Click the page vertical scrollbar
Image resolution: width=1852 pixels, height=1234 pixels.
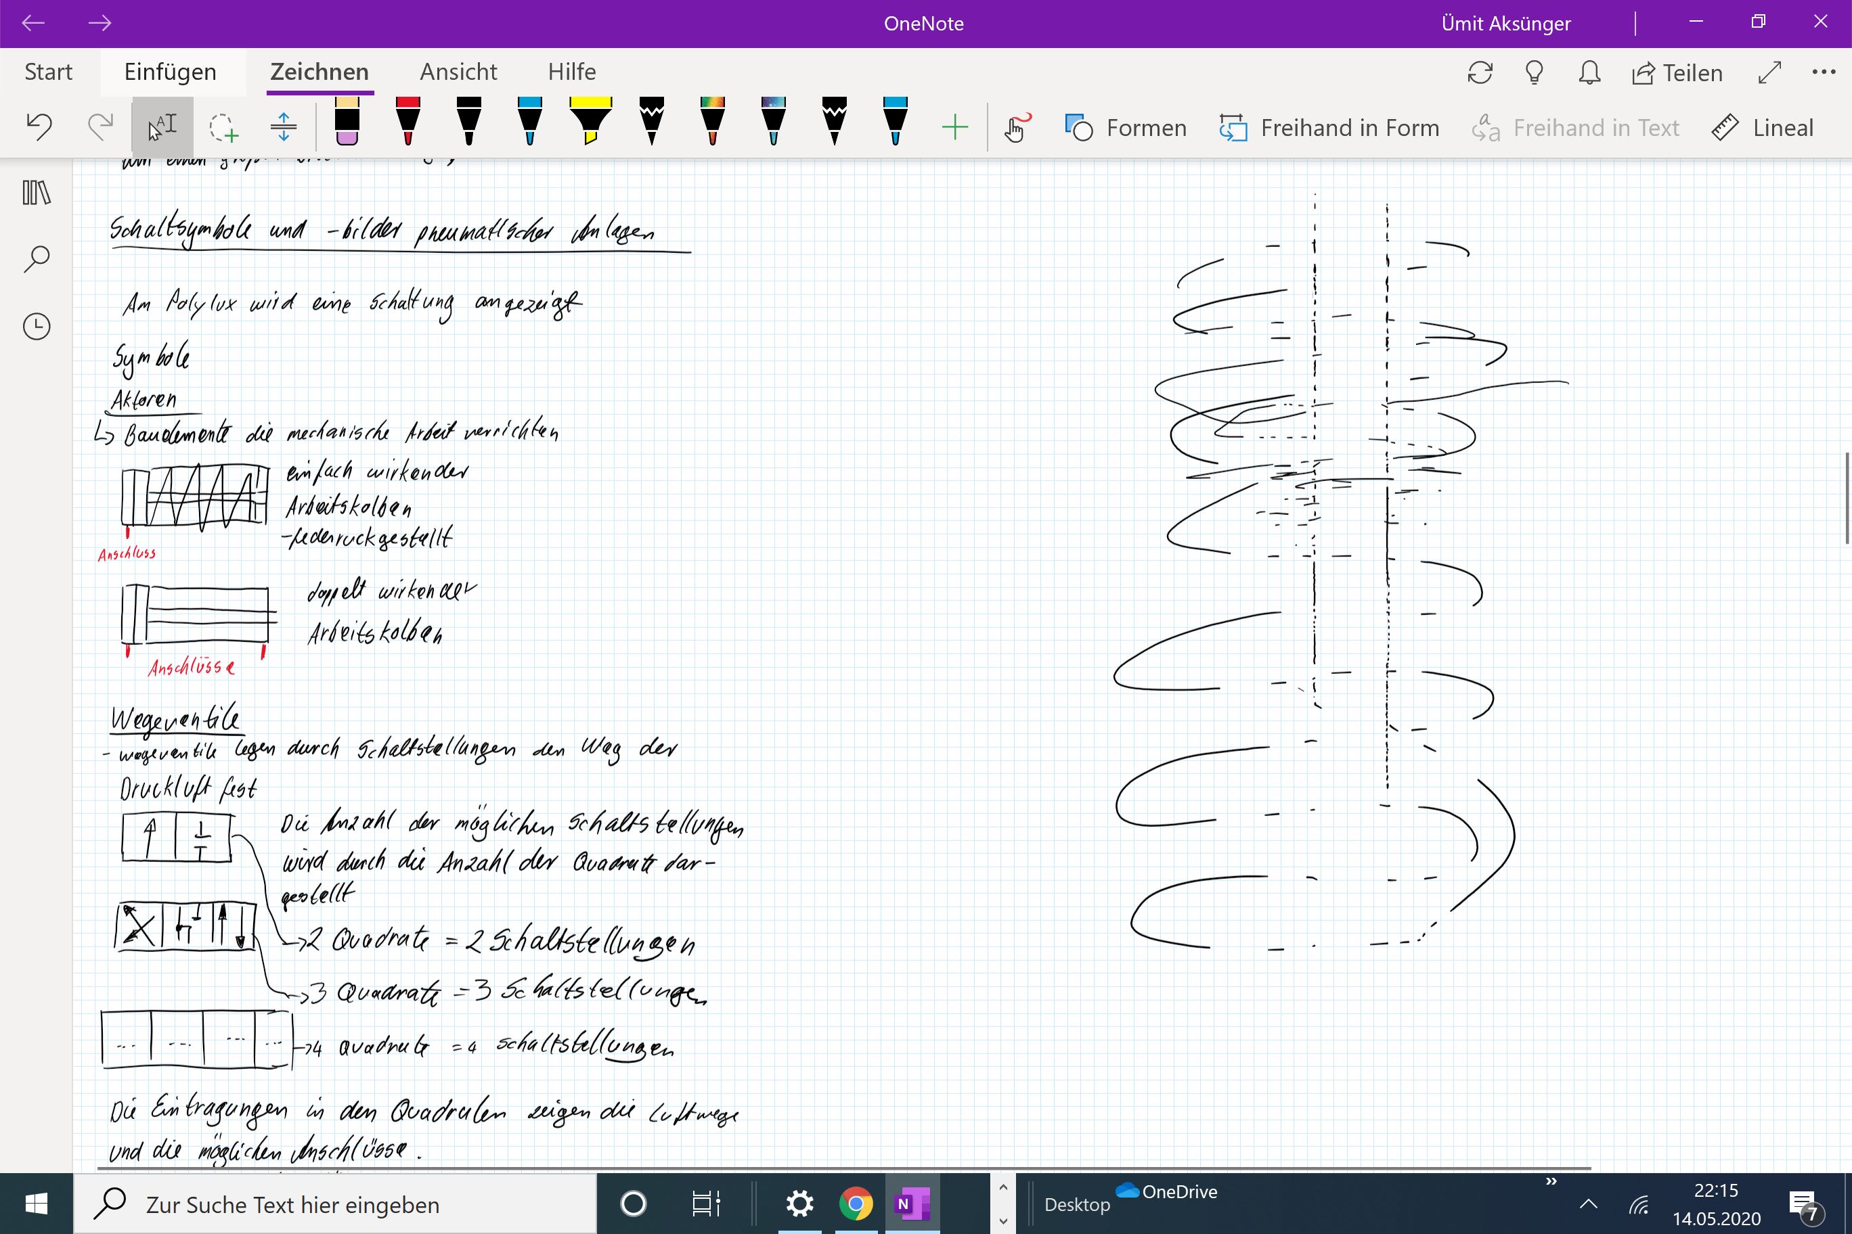[x=1847, y=497]
